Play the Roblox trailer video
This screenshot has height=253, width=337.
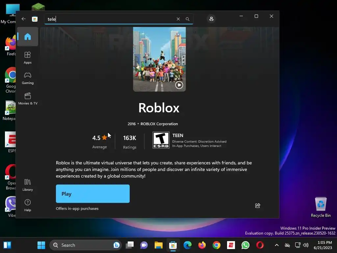(179, 85)
